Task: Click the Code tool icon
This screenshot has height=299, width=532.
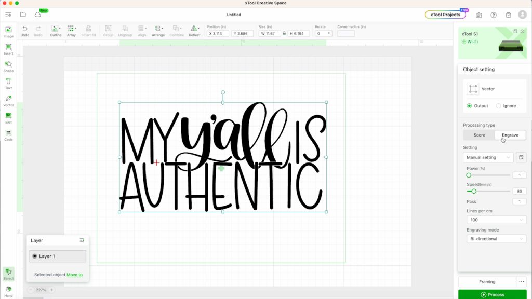Action: 8,134
